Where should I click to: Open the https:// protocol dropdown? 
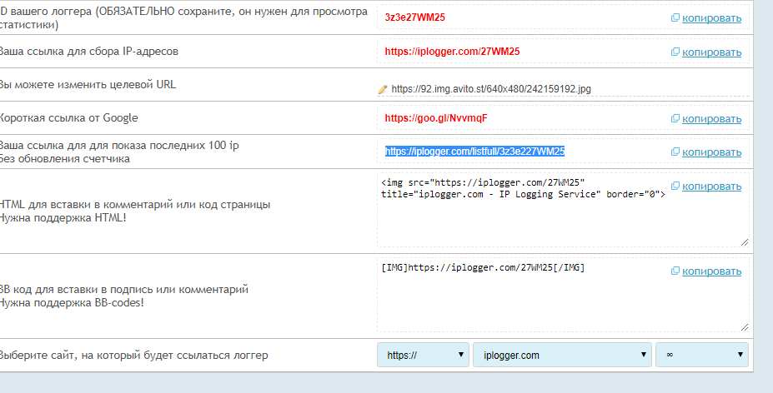[x=423, y=355]
